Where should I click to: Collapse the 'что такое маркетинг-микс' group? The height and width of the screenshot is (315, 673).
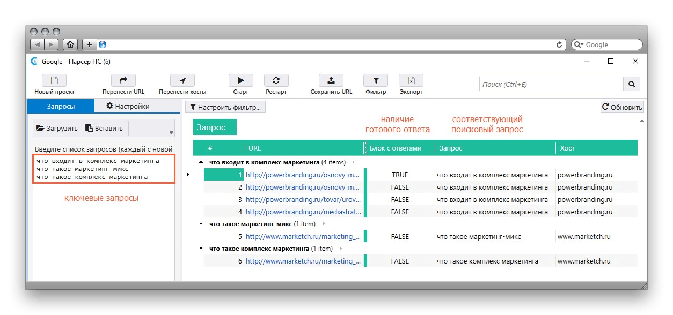click(x=201, y=224)
